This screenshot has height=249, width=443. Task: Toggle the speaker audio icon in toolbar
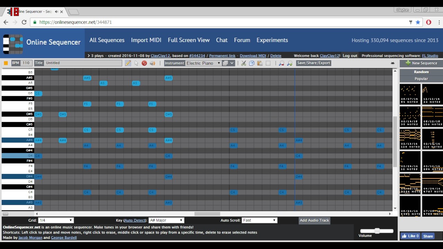[x=152, y=63]
